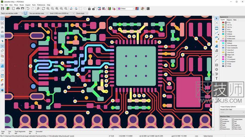
Task: Open the Place menu
Action: [x=16, y=5]
